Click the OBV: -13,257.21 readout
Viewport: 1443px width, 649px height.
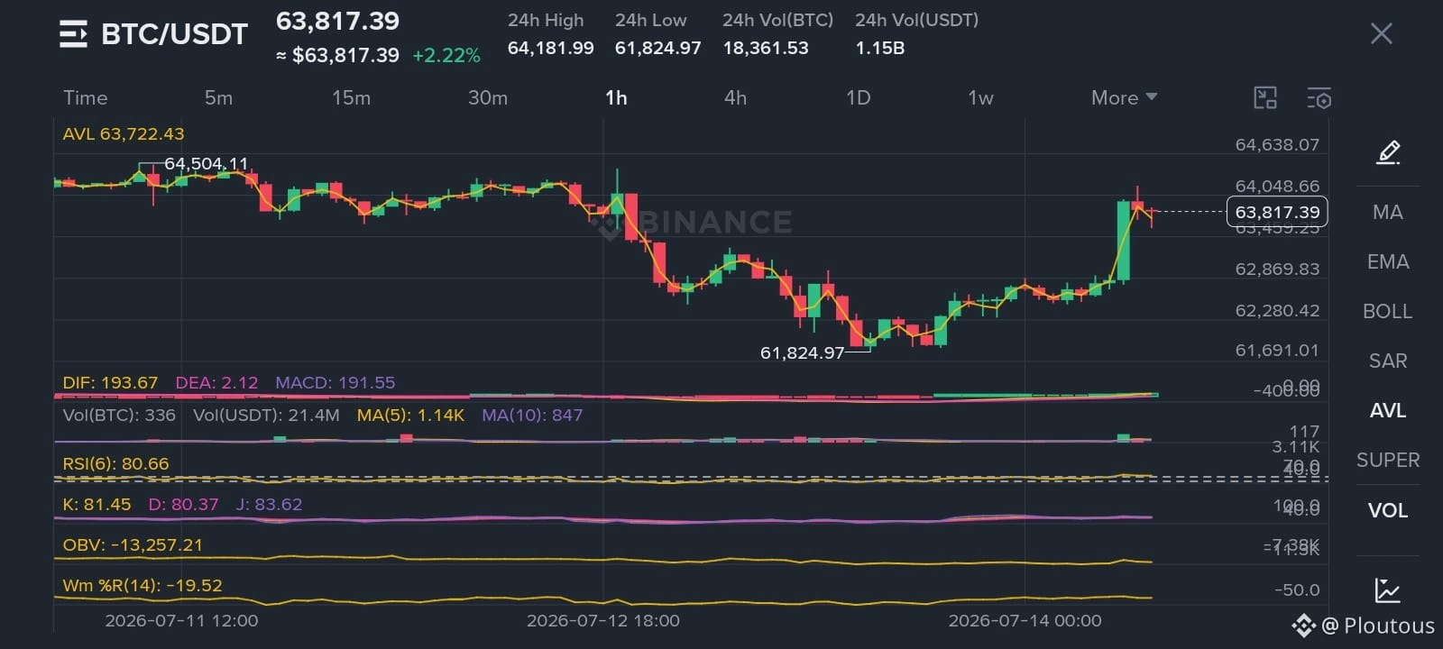click(133, 545)
